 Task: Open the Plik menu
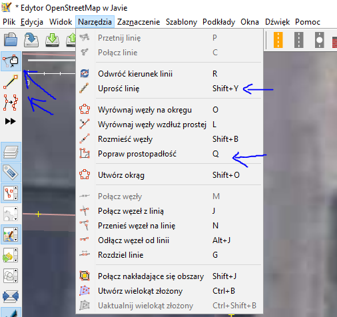coord(9,22)
